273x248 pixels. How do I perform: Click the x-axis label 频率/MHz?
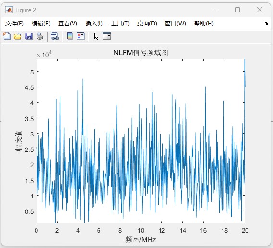tap(141, 240)
